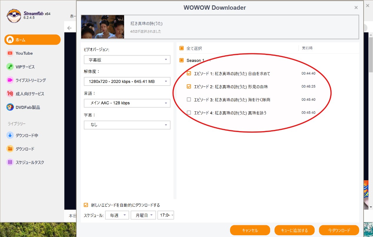Toggle the 全て選択 checkbox
This screenshot has height=237, width=373.
click(181, 48)
